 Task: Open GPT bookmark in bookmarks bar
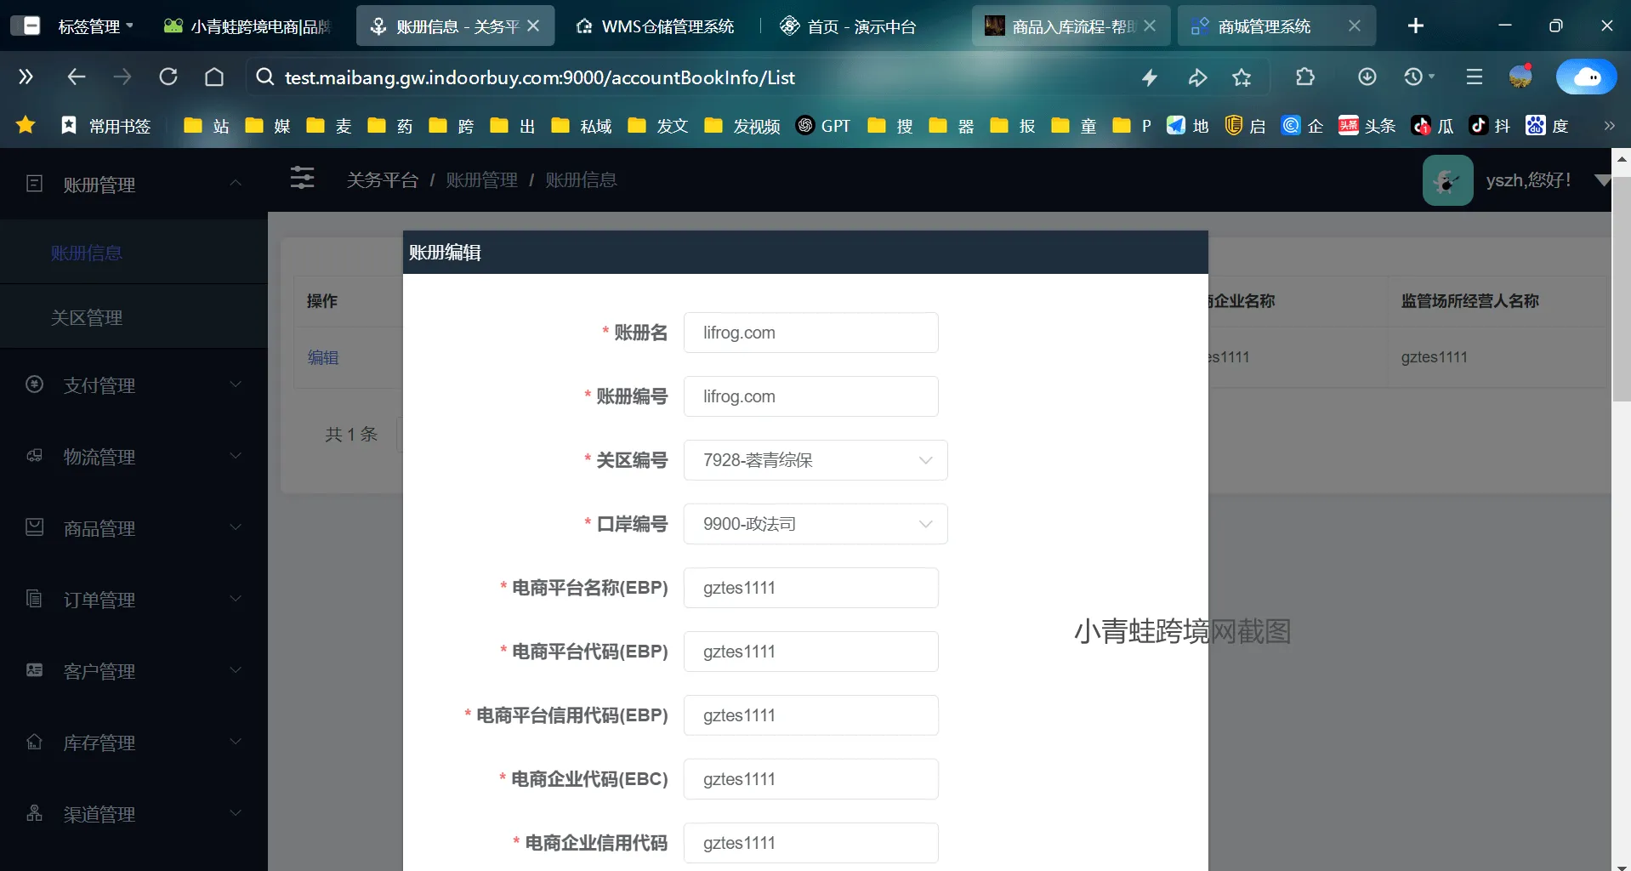point(823,126)
